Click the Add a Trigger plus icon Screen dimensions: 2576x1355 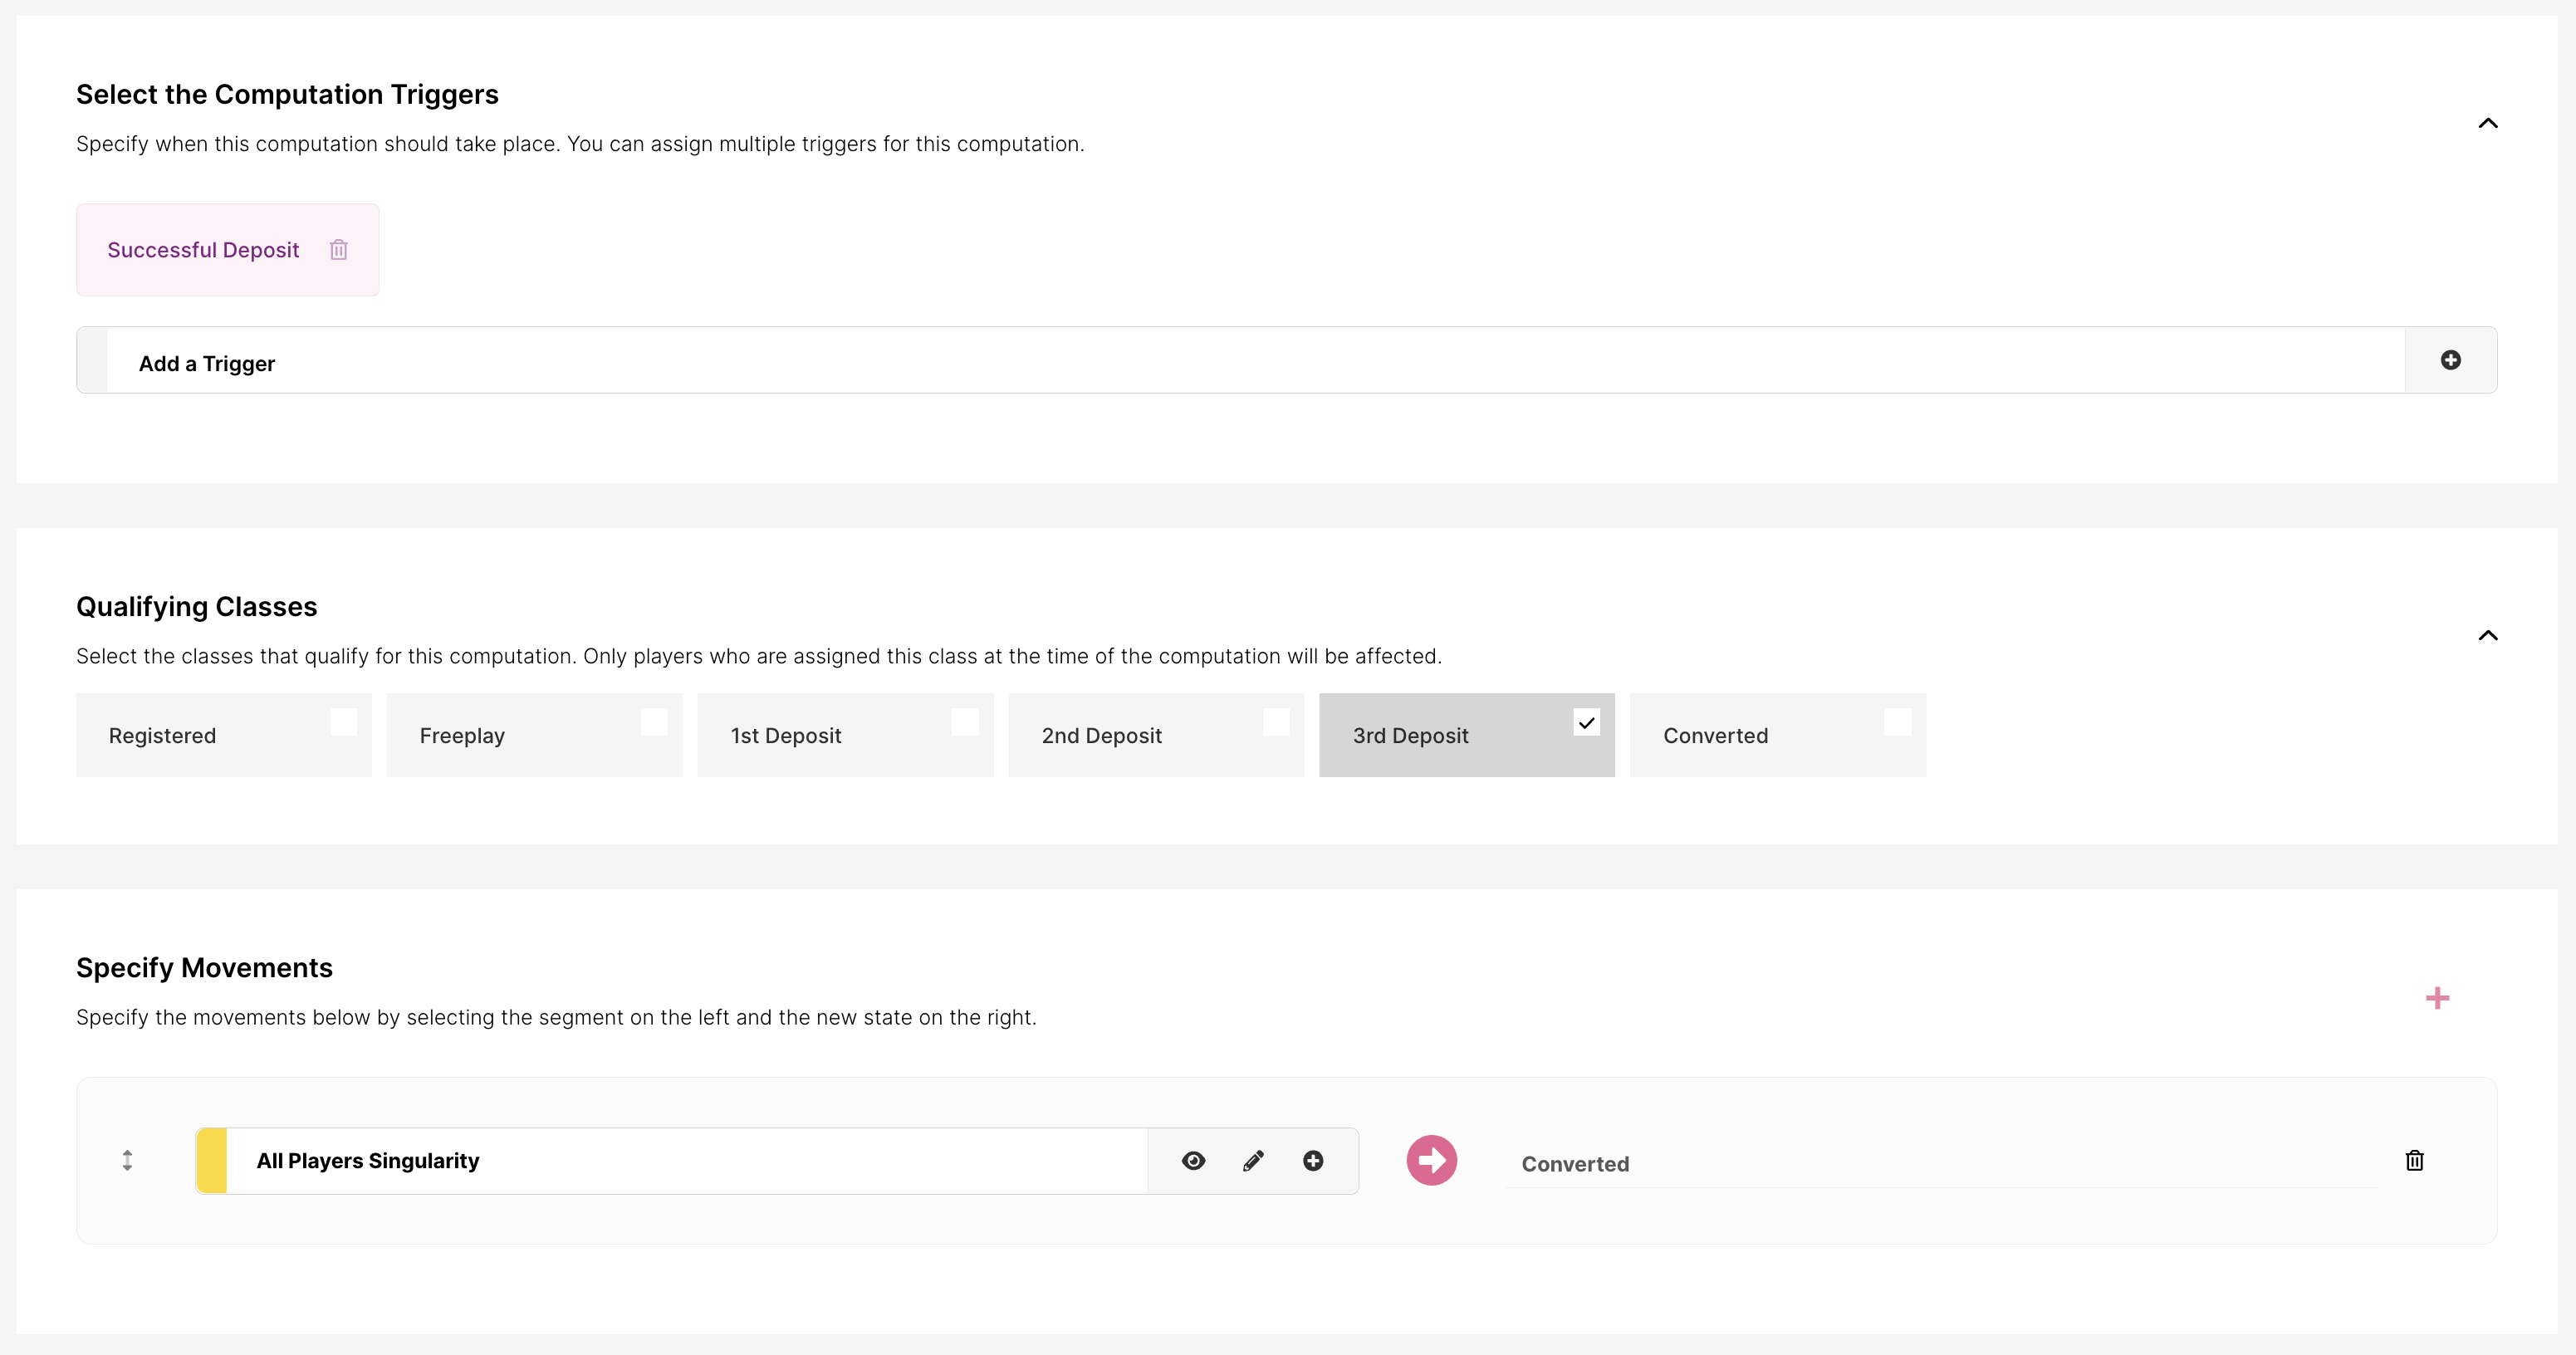click(2449, 360)
